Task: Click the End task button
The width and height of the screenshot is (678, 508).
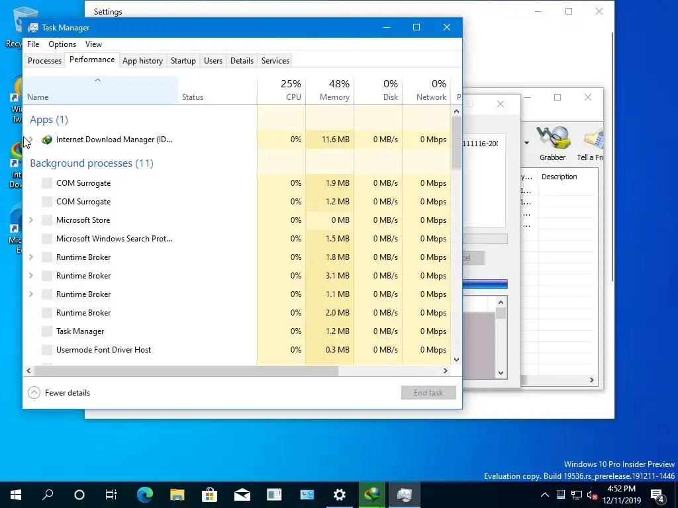Action: 428,393
